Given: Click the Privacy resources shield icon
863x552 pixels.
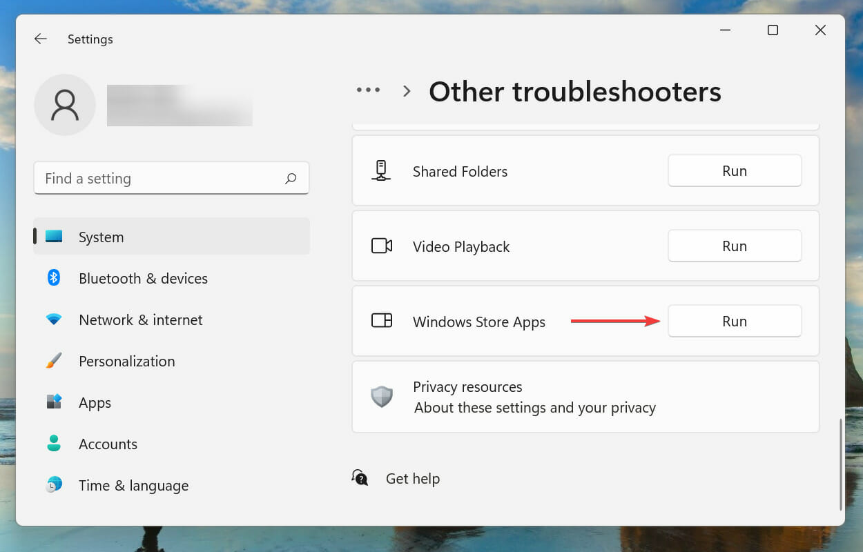Looking at the screenshot, I should 381,397.
